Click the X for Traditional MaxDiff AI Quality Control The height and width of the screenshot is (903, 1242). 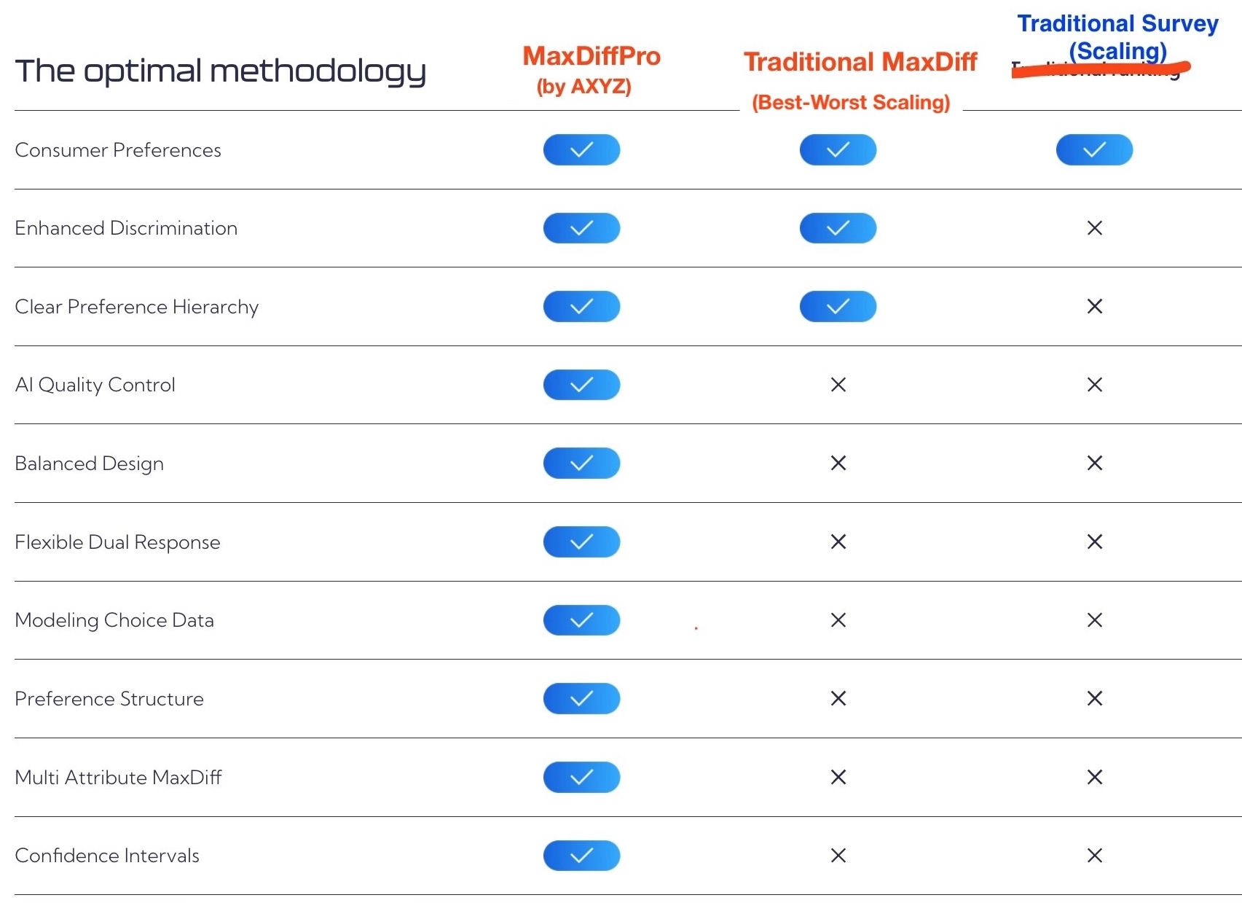(x=838, y=385)
